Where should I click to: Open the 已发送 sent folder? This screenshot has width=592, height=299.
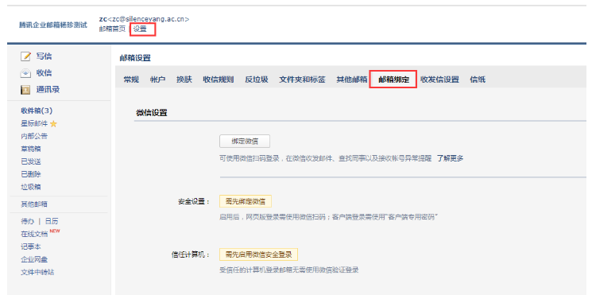(x=31, y=161)
